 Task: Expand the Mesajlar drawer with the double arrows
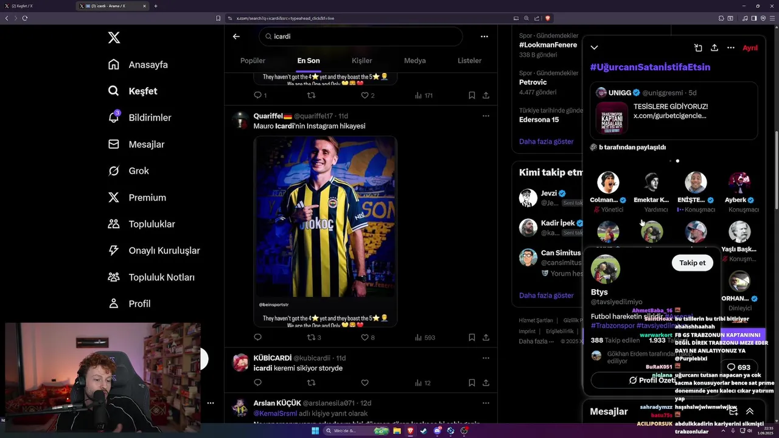750,412
